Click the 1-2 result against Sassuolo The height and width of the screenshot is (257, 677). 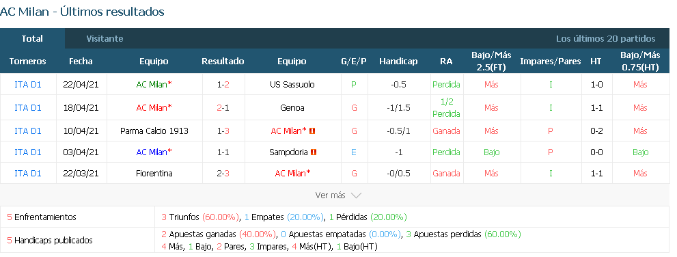click(223, 84)
